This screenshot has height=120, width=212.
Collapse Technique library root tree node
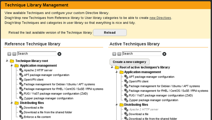(x=7, y=61)
